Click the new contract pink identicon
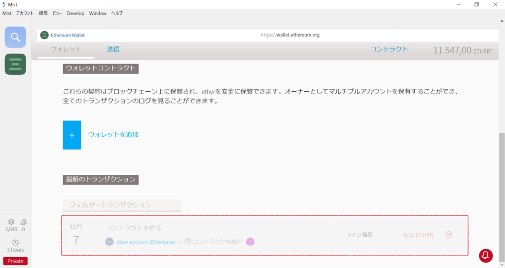 pyautogui.click(x=250, y=241)
